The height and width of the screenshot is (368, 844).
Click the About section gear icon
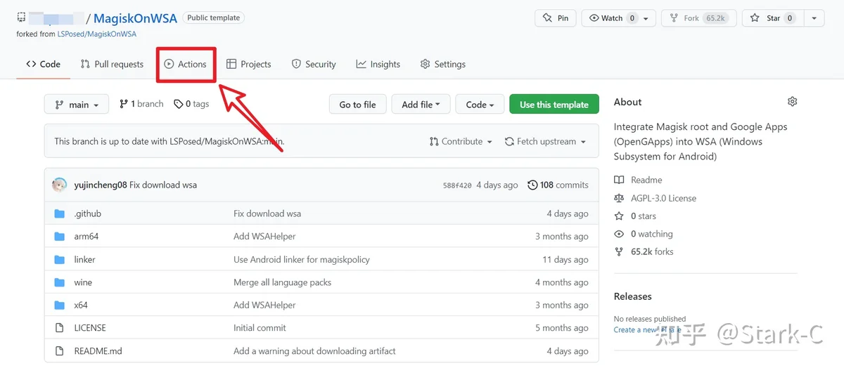click(x=793, y=102)
